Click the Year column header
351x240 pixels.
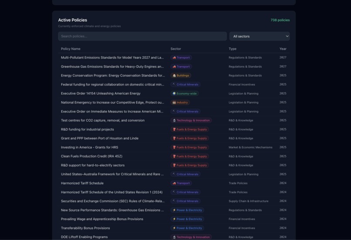point(283,49)
